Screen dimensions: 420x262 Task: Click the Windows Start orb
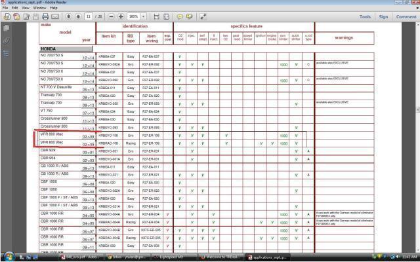pos(9,257)
